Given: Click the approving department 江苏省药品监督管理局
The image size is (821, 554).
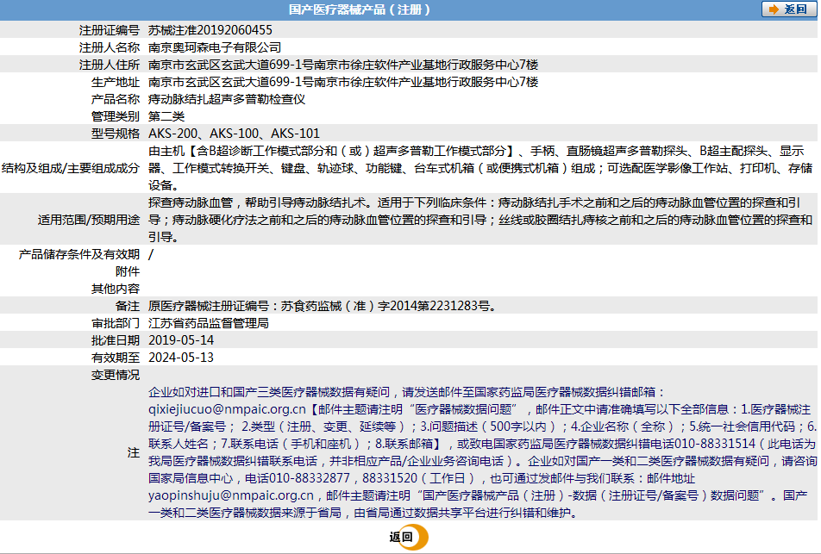Looking at the screenshot, I should [x=209, y=324].
